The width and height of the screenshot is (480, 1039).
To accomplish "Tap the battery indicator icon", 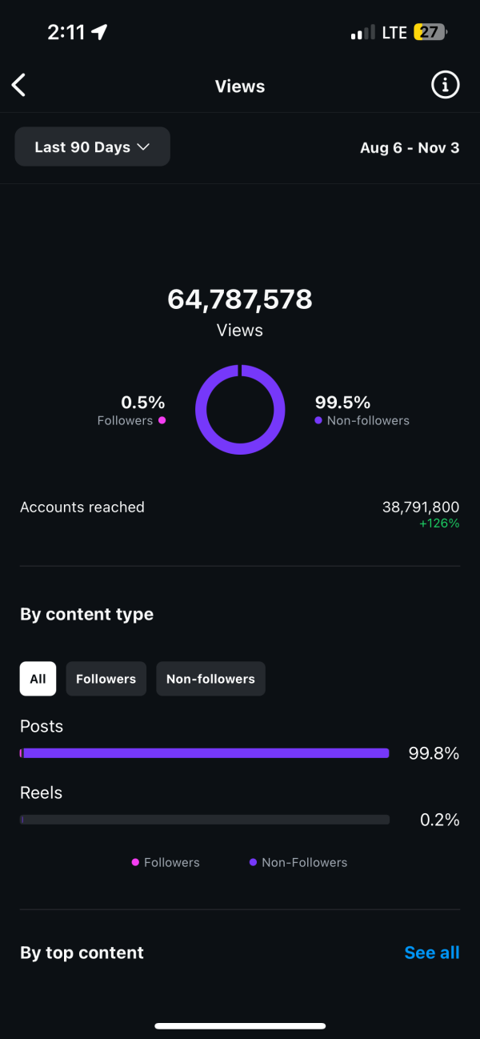I will pos(430,33).
